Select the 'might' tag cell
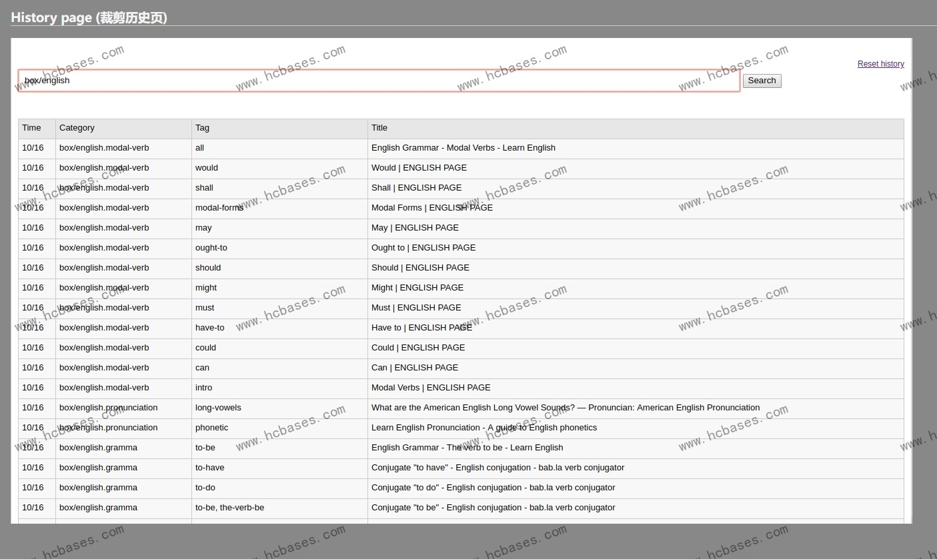Screen dimensions: 937x559 point(279,288)
